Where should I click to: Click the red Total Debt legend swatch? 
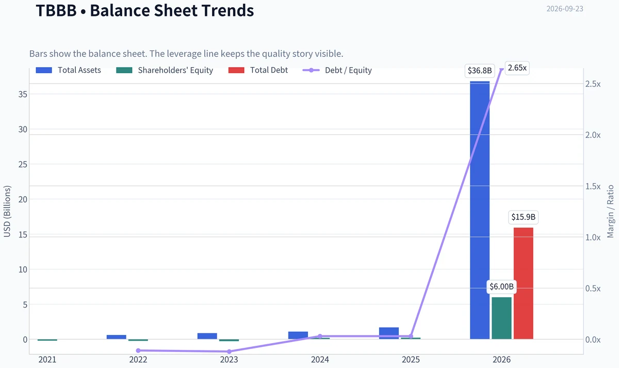236,70
